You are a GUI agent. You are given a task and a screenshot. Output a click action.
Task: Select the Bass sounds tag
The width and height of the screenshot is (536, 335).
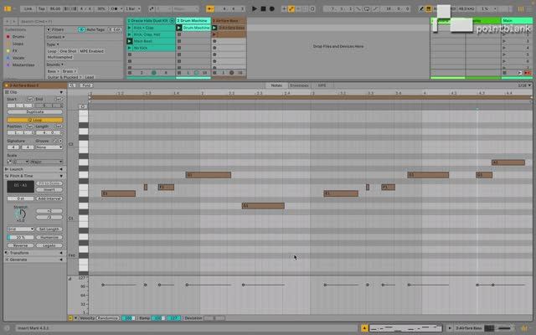click(53, 71)
